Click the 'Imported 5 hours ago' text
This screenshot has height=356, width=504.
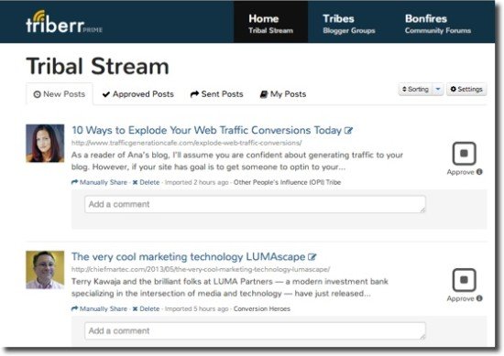(197, 308)
